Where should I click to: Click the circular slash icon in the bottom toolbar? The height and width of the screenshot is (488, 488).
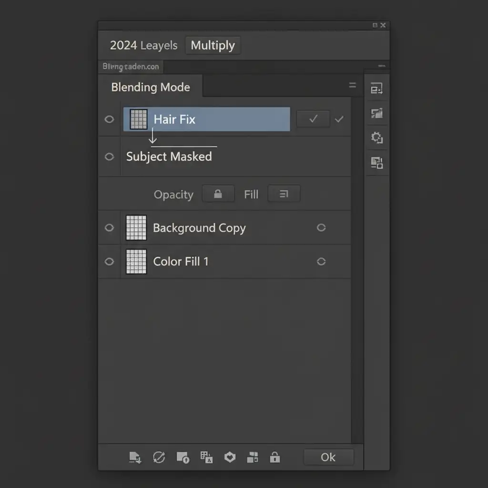point(159,457)
